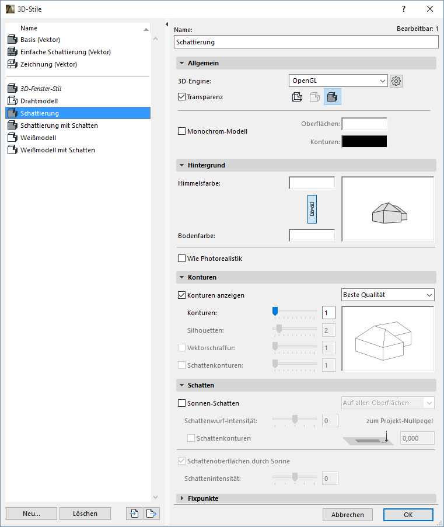Image resolution: width=444 pixels, height=527 pixels.
Task: Uncheck Konturen anzeigen
Action: point(181,295)
